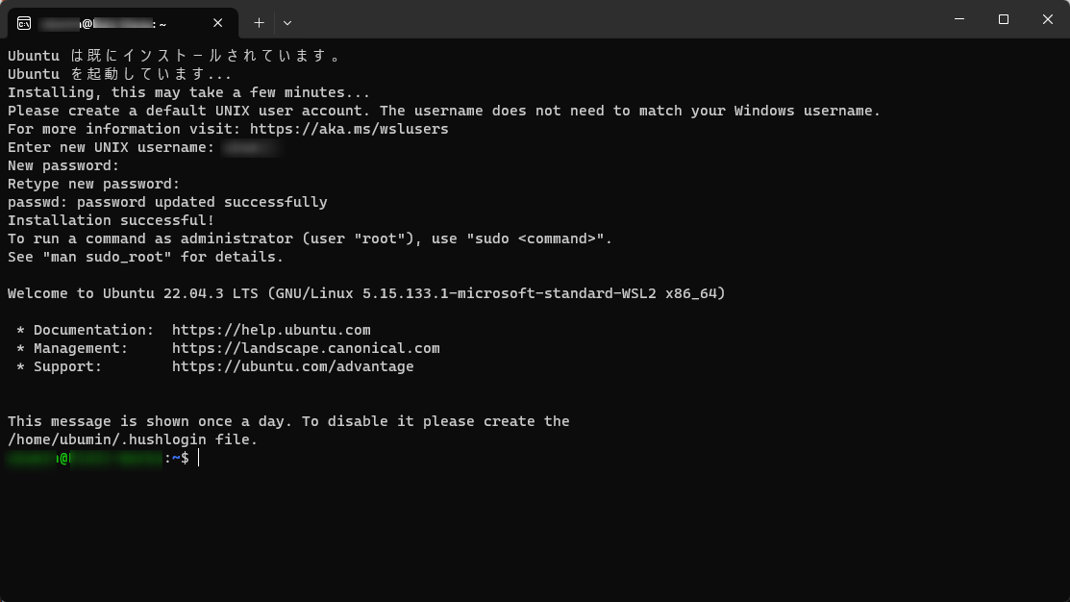Image resolution: width=1070 pixels, height=602 pixels.
Task: Maximize the terminal window
Action: point(1003,19)
